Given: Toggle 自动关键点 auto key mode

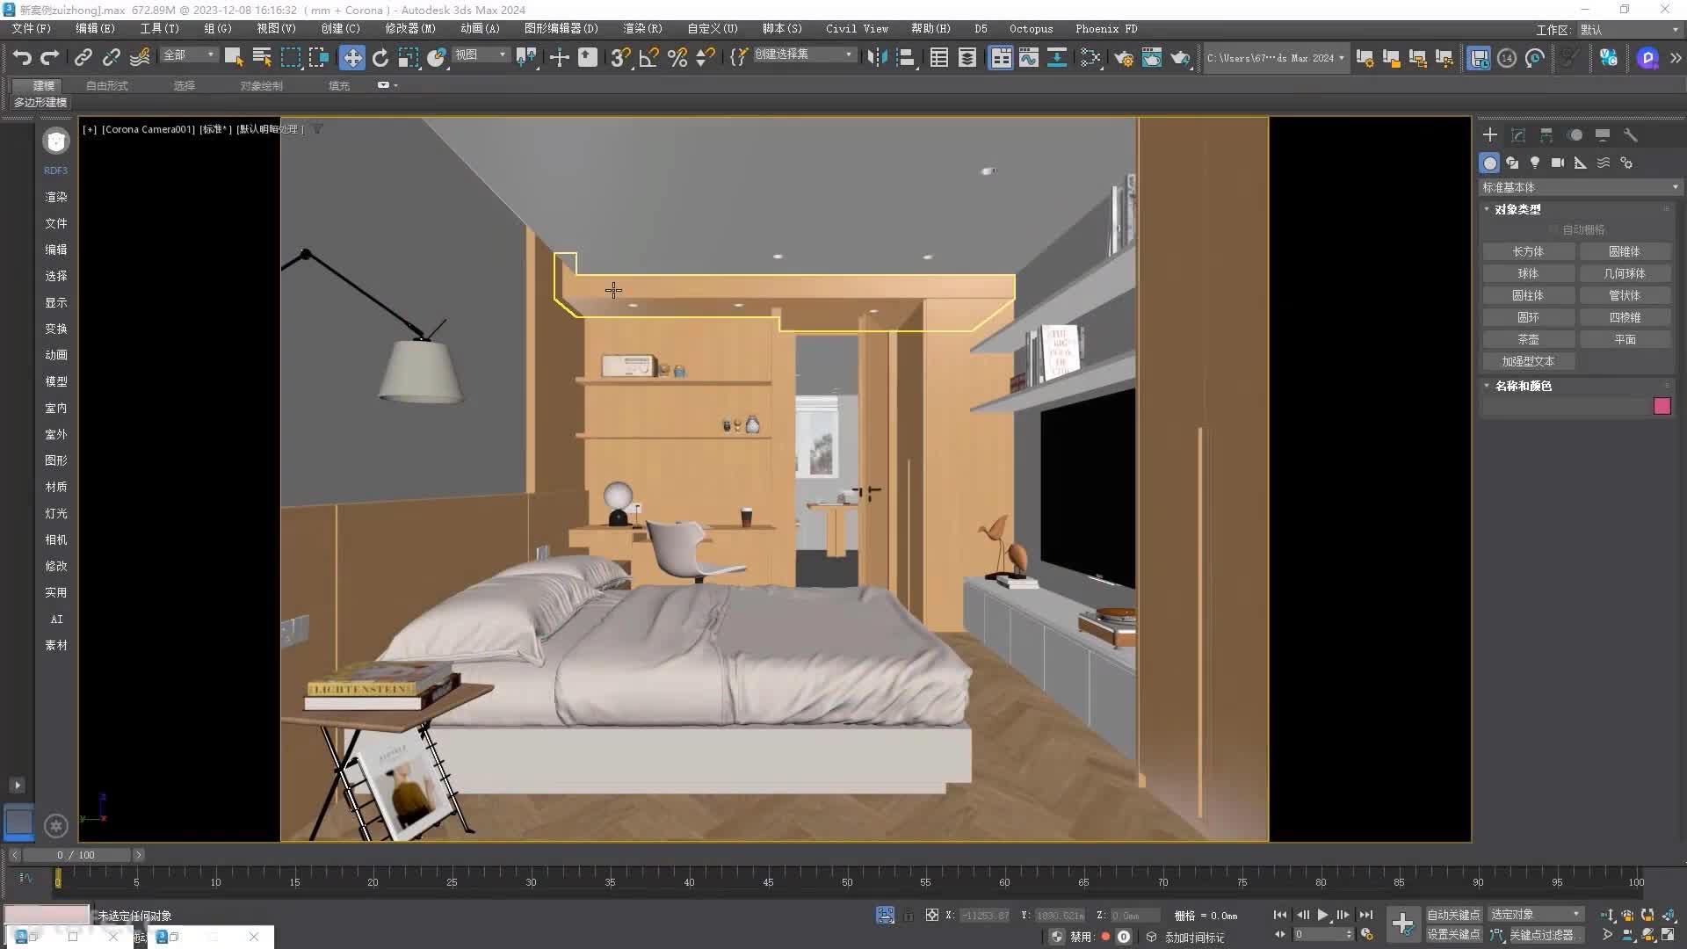Looking at the screenshot, I should pyautogui.click(x=1453, y=915).
